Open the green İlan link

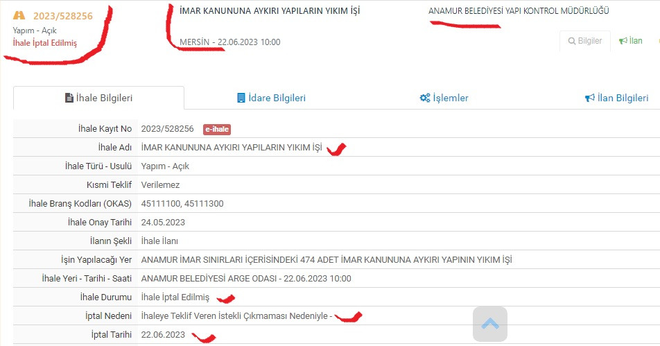coord(631,41)
